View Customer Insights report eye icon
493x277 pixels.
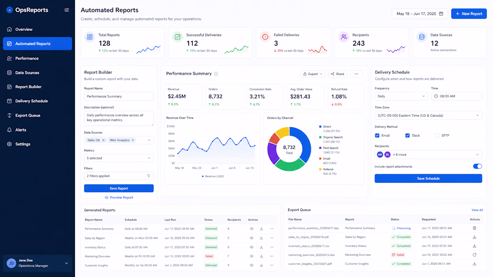[x=251, y=265]
